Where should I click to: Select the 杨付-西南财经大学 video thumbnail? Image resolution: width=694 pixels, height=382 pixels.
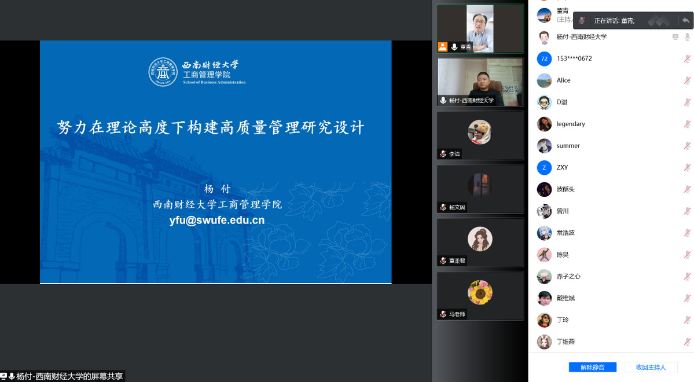point(480,81)
